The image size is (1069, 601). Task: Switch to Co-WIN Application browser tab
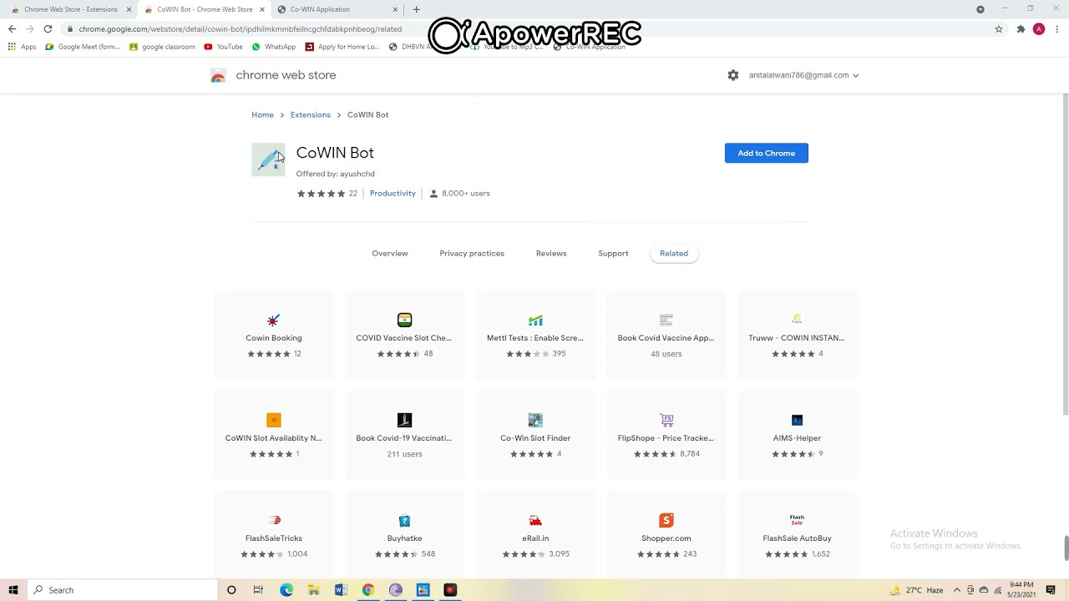337,9
